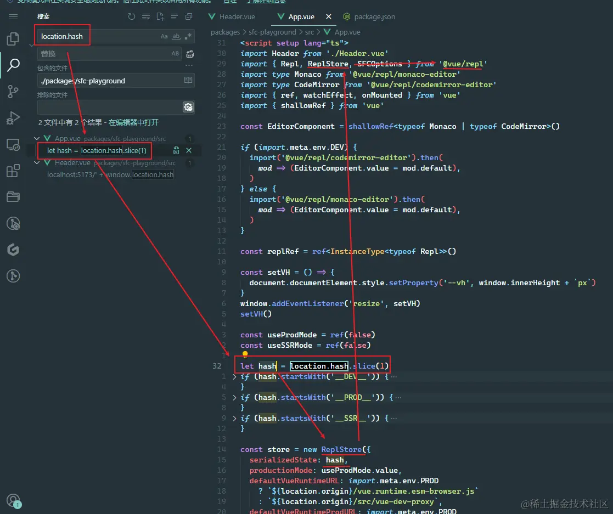Open the folder-shaped project manager icon
The image size is (613, 514).
click(13, 196)
